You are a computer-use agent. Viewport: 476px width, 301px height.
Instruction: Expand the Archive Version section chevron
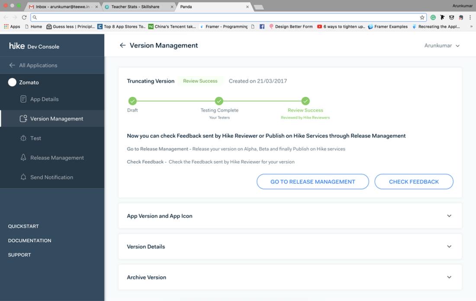tap(449, 277)
